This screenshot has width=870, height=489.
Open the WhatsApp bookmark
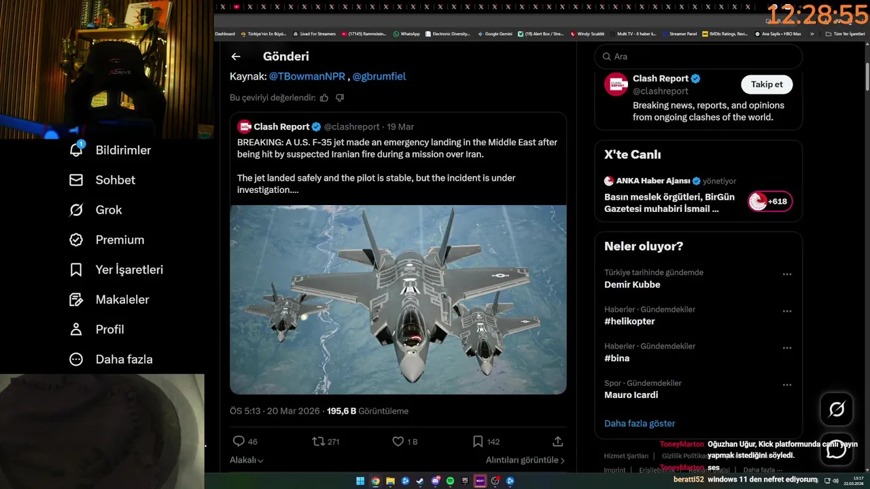click(406, 33)
